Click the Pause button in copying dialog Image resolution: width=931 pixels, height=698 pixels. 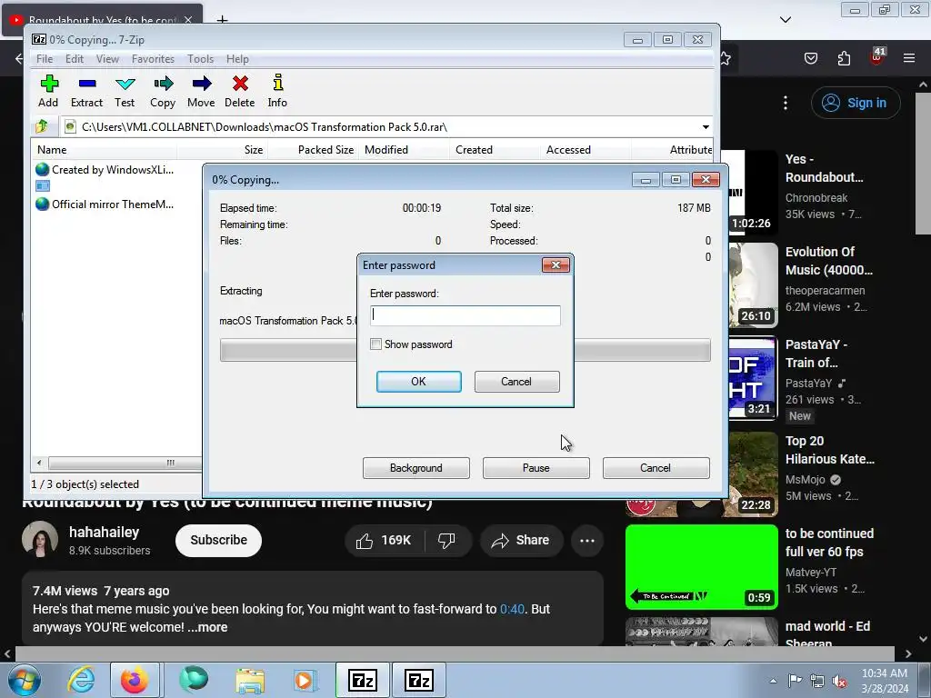[x=536, y=468]
